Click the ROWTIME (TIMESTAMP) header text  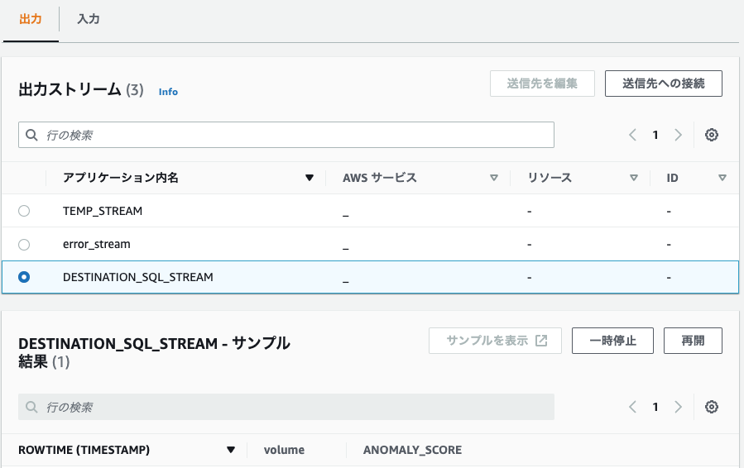[x=84, y=450]
